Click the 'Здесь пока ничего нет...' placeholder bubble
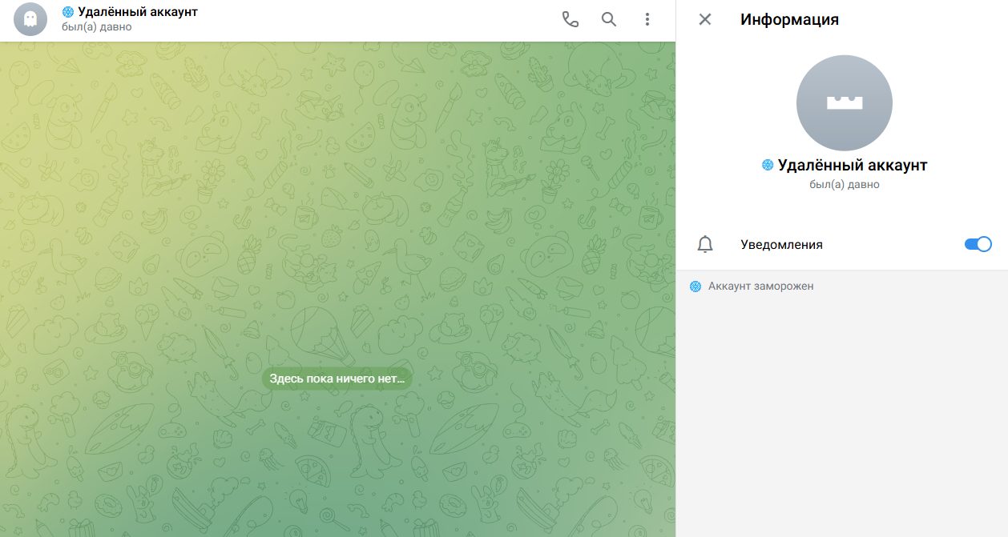Image resolution: width=1008 pixels, height=537 pixels. pos(337,379)
